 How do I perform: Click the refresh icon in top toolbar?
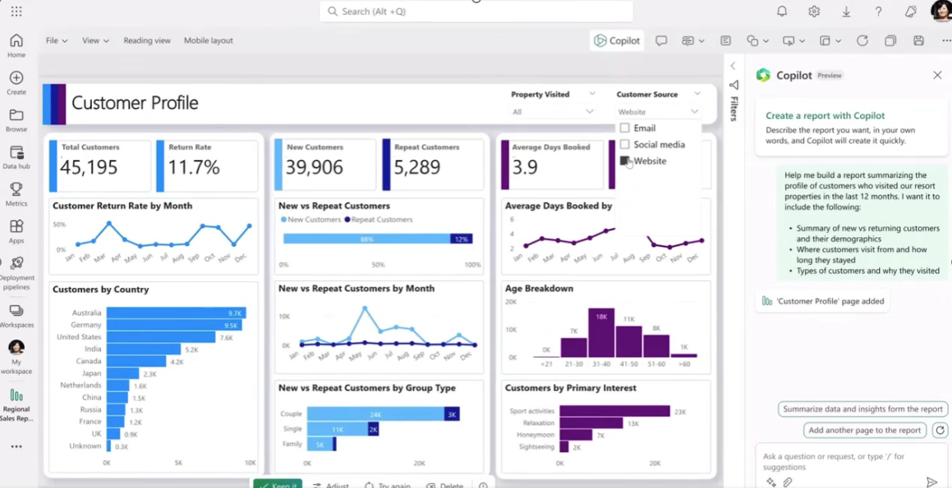click(x=862, y=41)
